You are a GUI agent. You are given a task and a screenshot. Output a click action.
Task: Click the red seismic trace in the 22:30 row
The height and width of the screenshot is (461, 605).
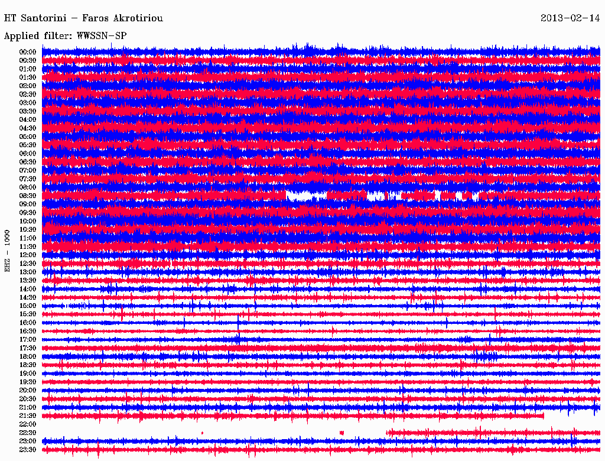pos(493,433)
